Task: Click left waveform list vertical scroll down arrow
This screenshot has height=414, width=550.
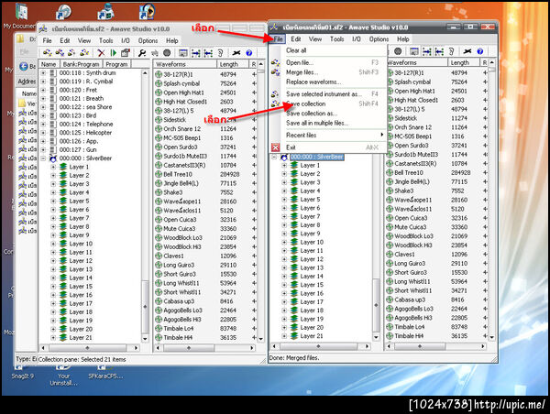Action: [260, 339]
